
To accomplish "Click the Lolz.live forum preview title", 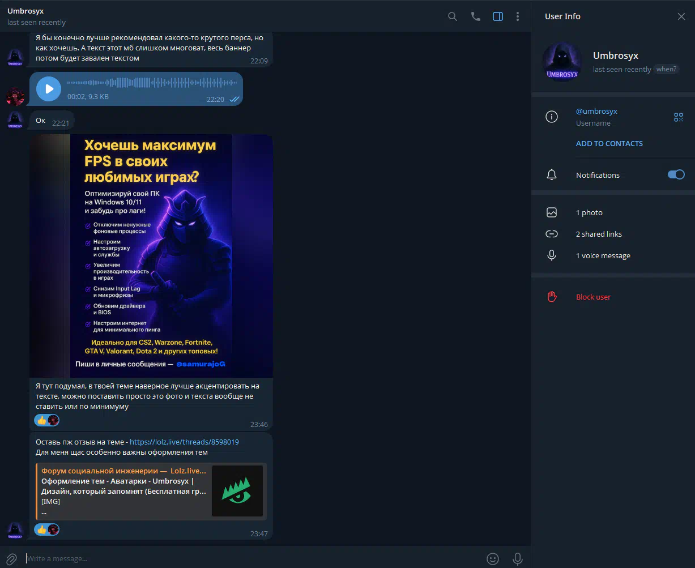I will (123, 471).
